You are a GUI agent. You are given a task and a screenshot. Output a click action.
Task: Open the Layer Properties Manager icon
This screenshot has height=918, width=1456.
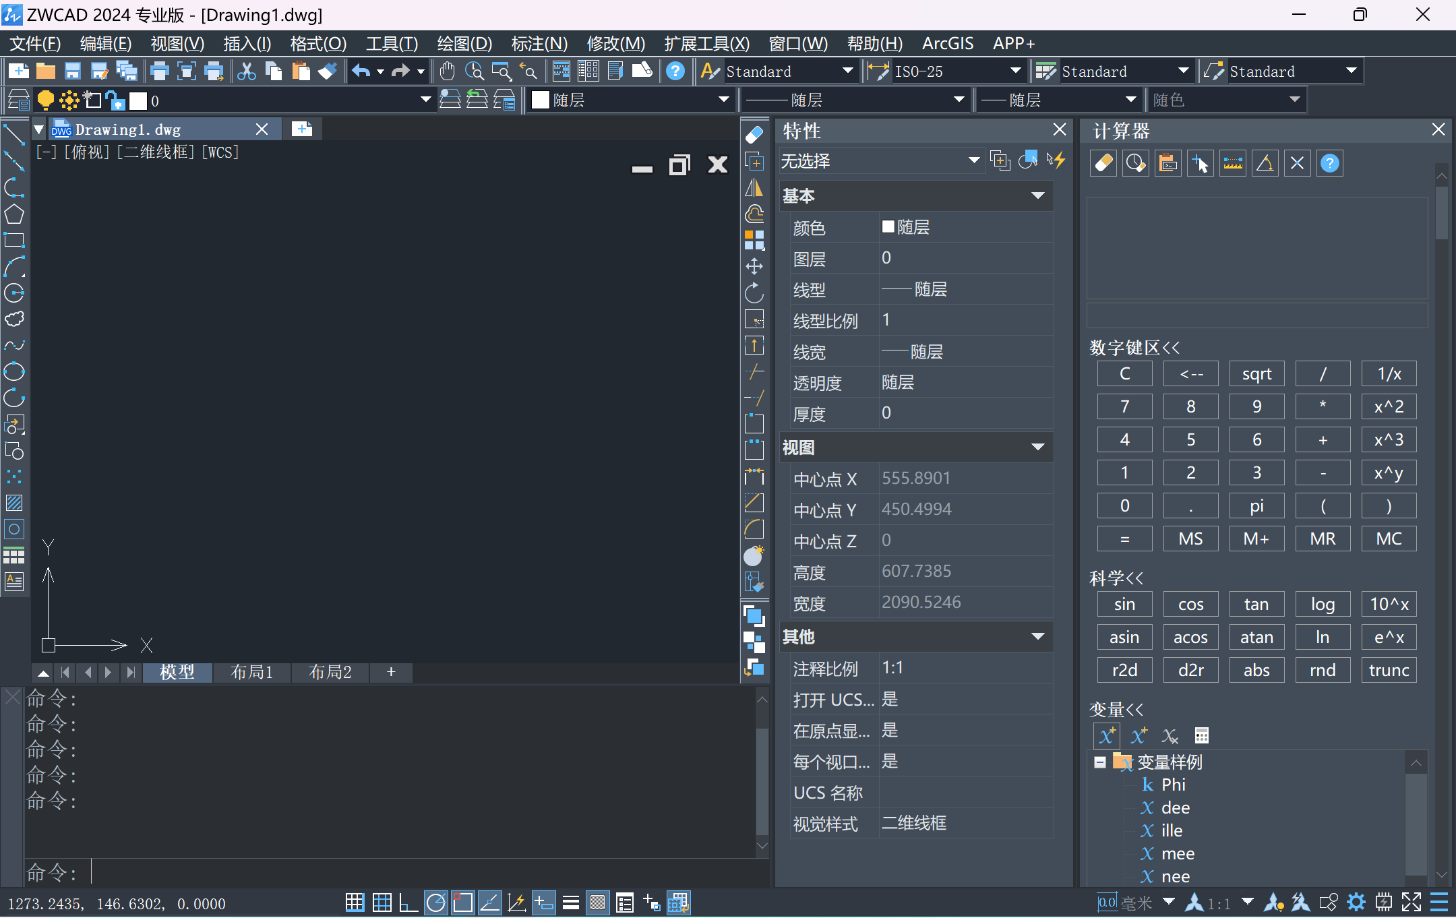[x=18, y=100]
